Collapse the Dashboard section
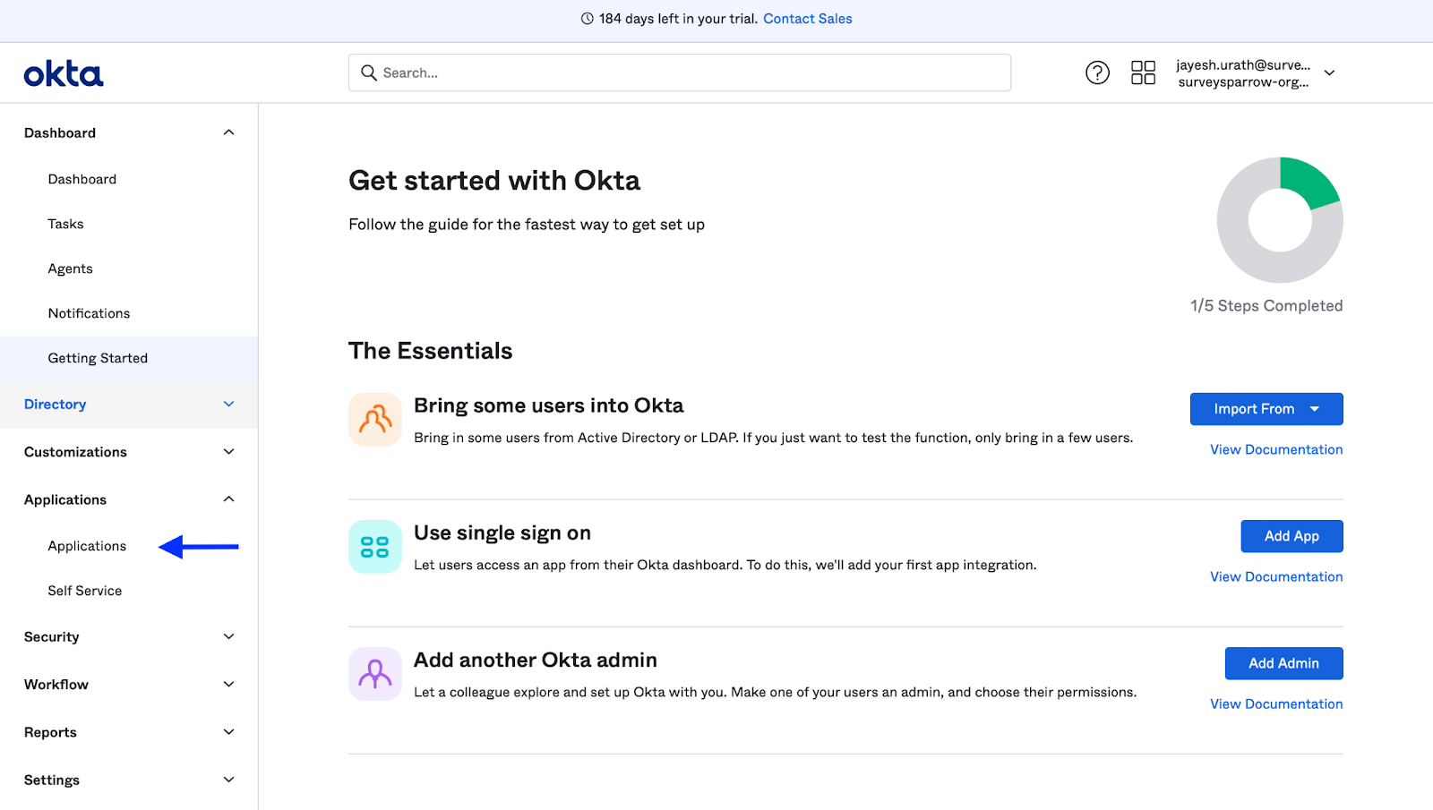The width and height of the screenshot is (1433, 810). tap(228, 132)
